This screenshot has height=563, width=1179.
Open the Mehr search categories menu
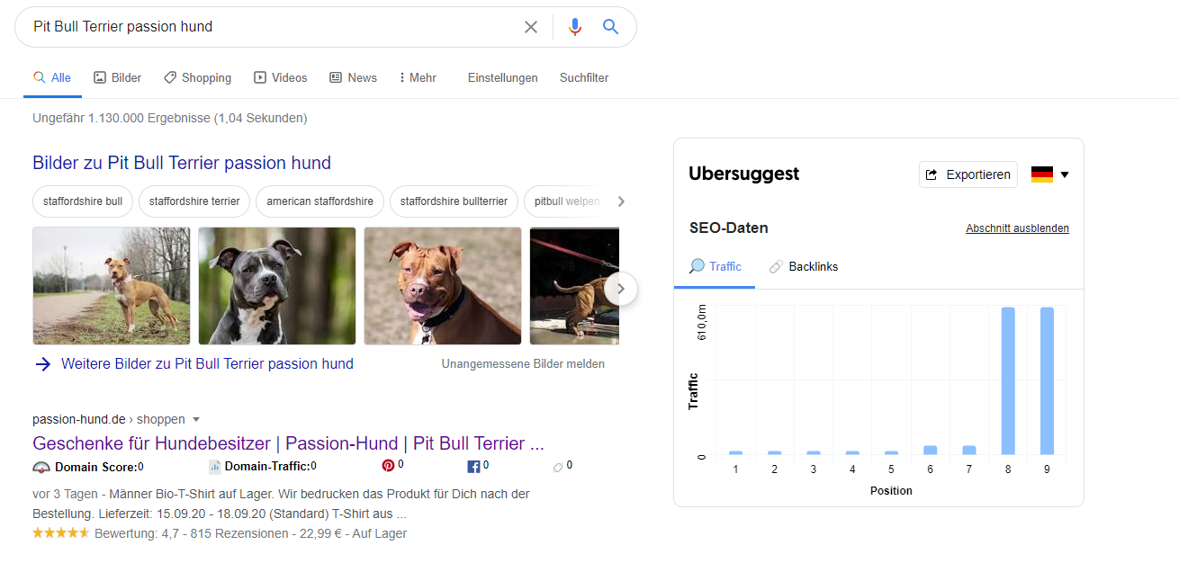(417, 78)
